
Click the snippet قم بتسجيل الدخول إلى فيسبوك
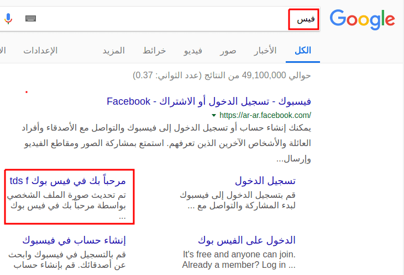tap(238, 201)
